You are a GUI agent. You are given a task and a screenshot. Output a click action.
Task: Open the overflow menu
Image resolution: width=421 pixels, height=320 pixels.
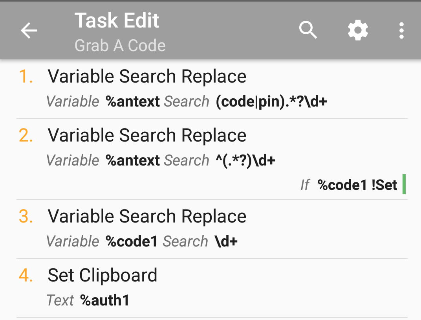point(401,30)
